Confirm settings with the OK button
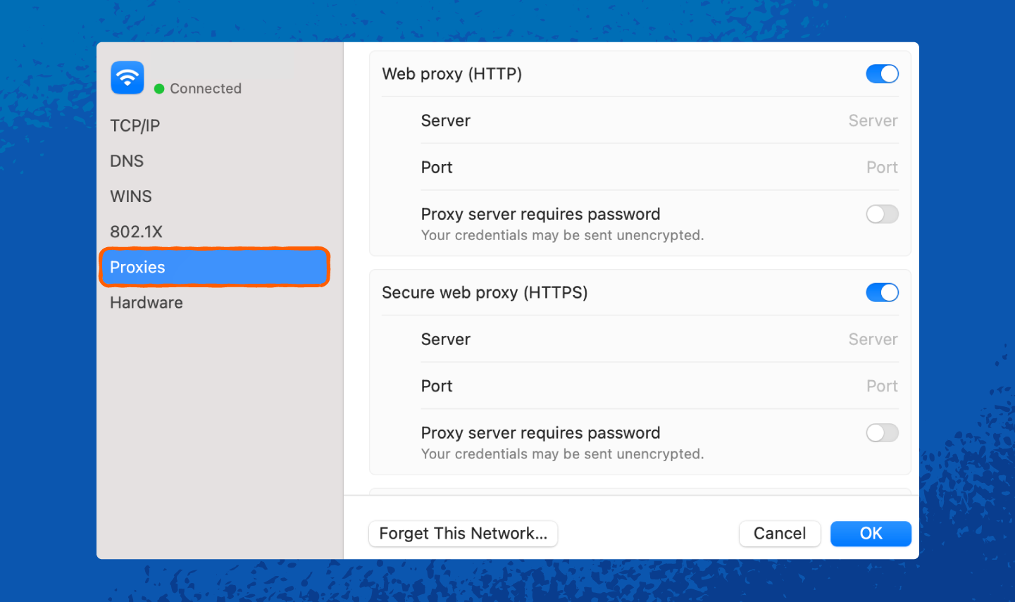Viewport: 1015px width, 602px height. click(871, 534)
